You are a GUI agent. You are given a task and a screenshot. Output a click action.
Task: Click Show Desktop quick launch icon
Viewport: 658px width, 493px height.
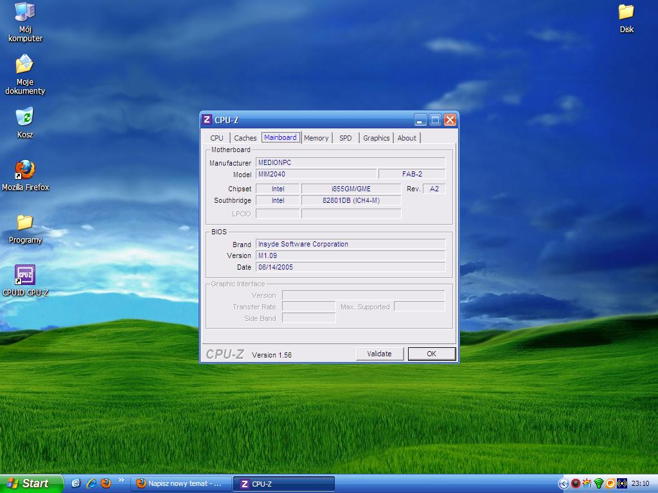pyautogui.click(x=76, y=483)
